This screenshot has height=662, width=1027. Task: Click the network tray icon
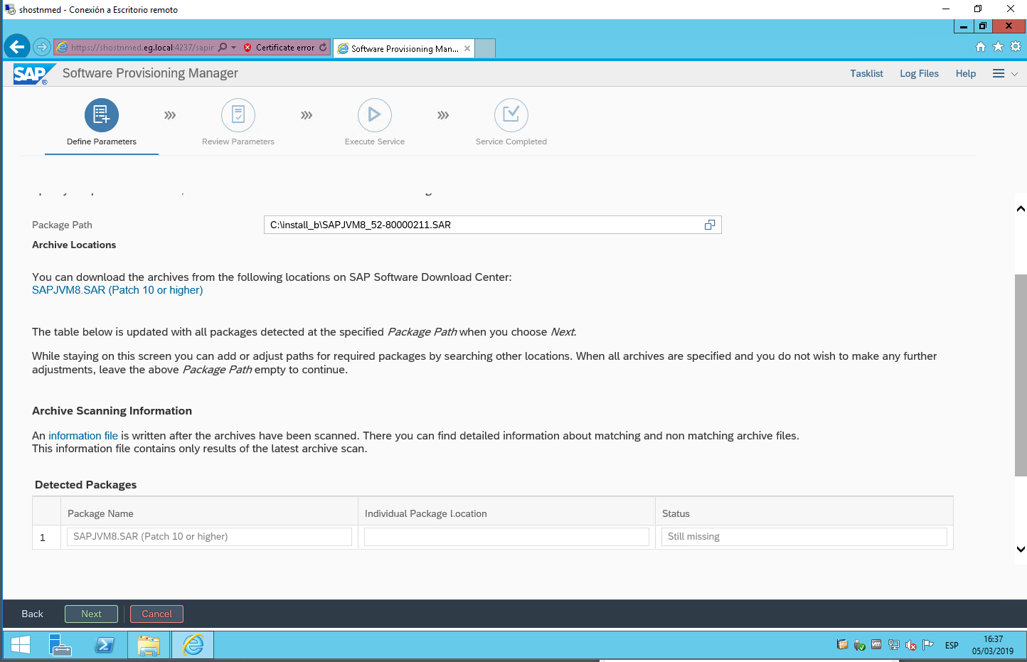pyautogui.click(x=894, y=646)
